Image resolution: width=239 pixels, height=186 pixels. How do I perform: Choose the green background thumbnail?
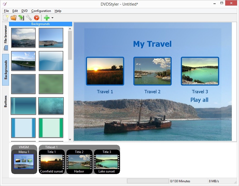tap(51, 84)
